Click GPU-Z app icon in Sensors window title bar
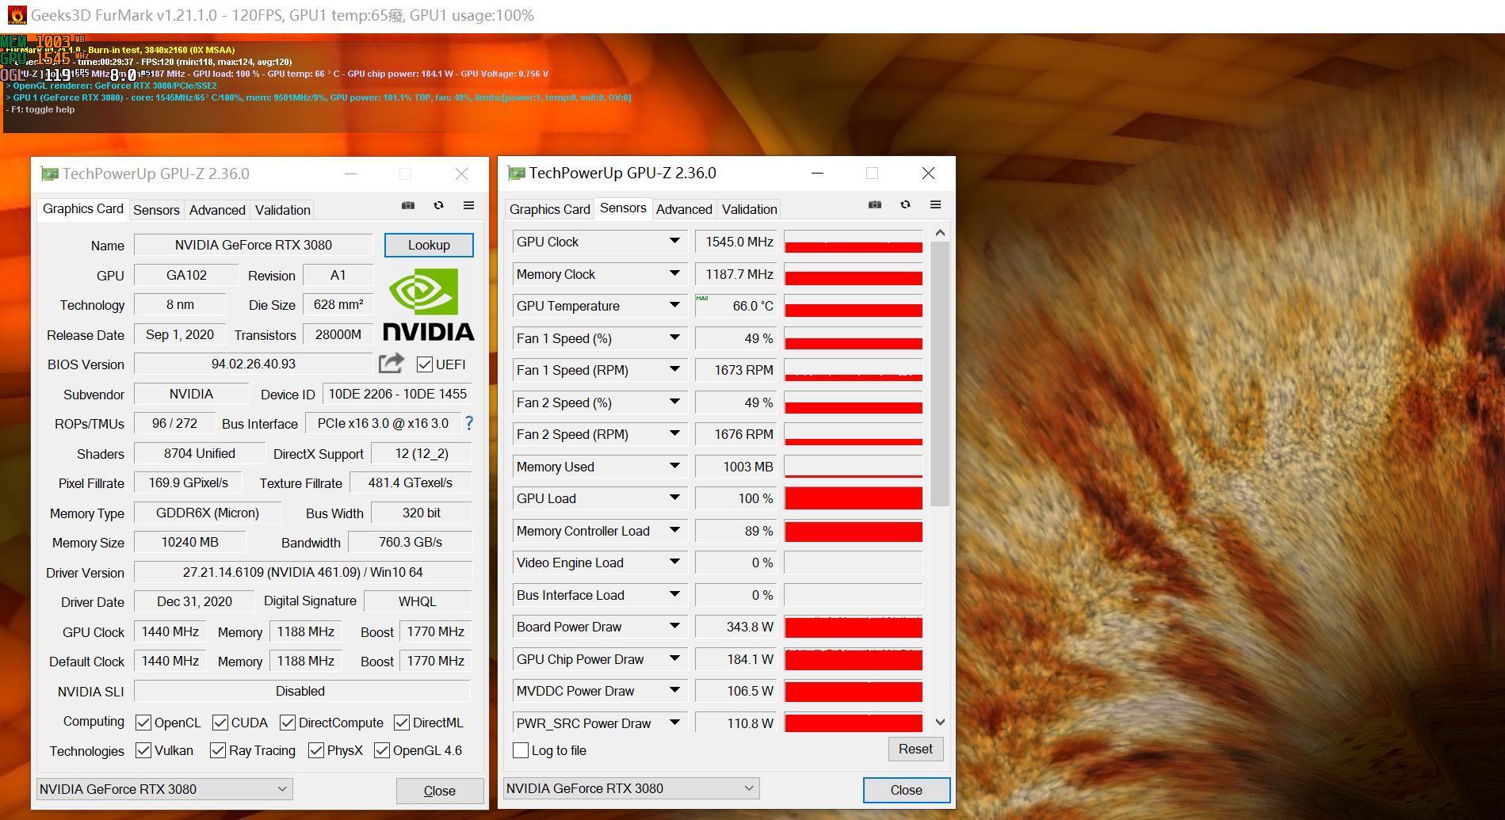Image resolution: width=1505 pixels, height=820 pixels. 517,173
